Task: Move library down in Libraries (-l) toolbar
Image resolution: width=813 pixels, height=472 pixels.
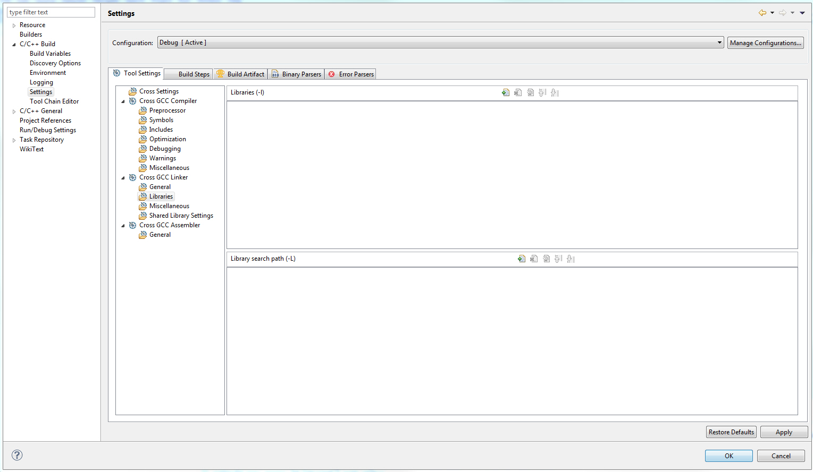Action: (x=555, y=92)
